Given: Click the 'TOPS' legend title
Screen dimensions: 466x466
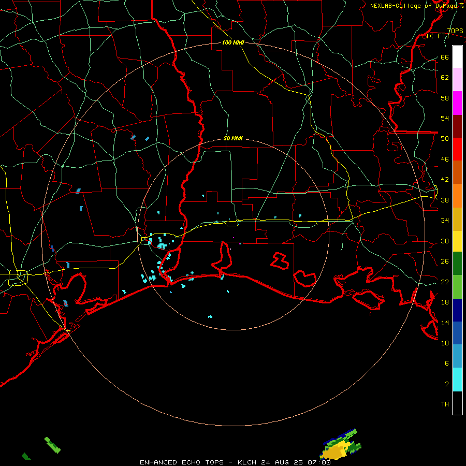Looking at the screenshot, I should point(455,31).
